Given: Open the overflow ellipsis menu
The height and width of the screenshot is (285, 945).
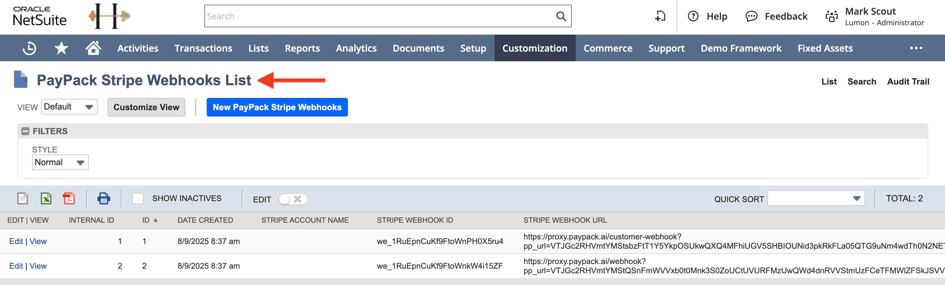Looking at the screenshot, I should (x=916, y=48).
